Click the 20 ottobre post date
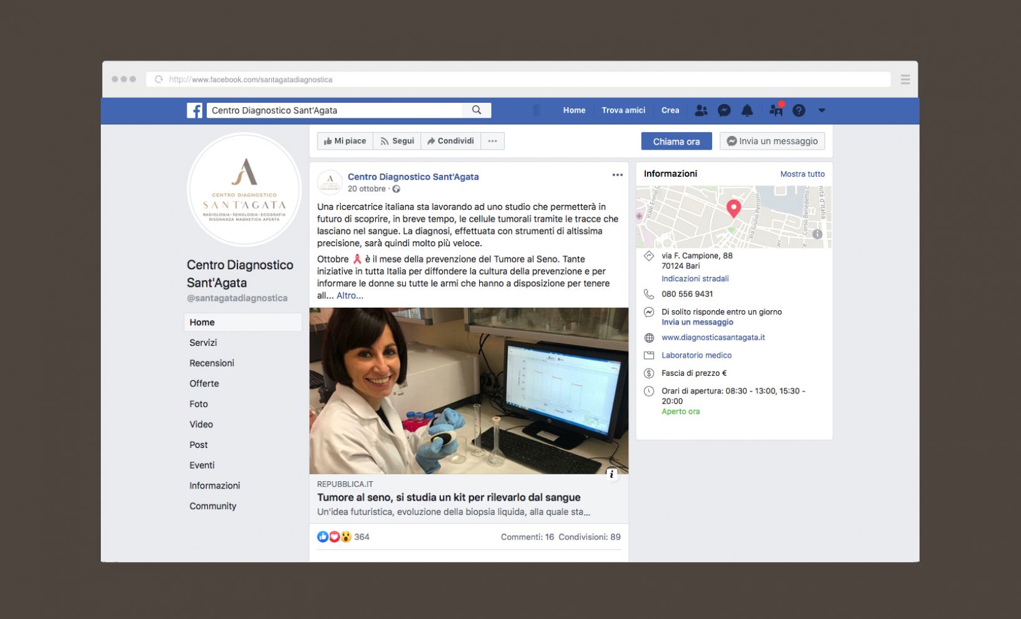Image resolution: width=1021 pixels, height=619 pixels. (x=367, y=189)
